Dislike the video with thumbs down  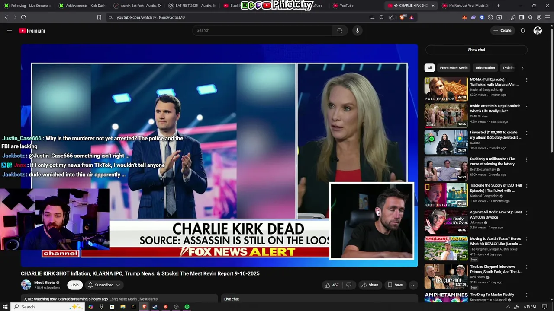[349, 285]
